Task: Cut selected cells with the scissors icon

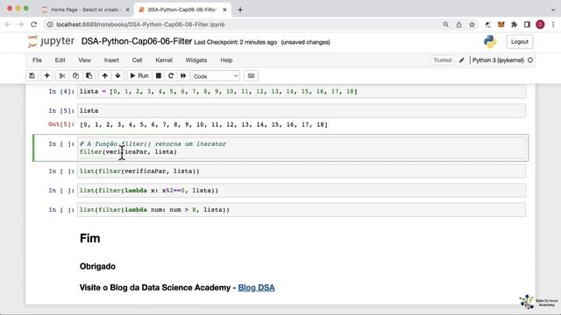Action: pos(62,76)
